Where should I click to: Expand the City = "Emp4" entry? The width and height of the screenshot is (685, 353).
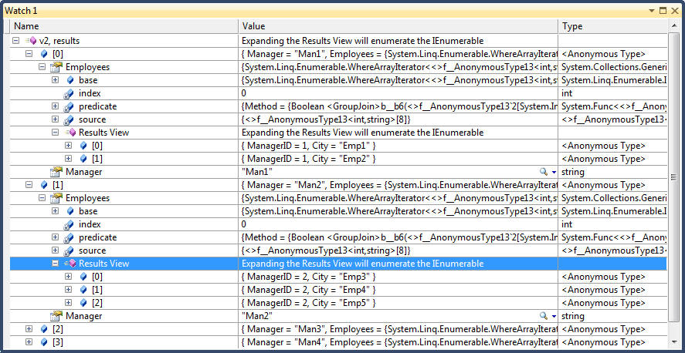[69, 290]
